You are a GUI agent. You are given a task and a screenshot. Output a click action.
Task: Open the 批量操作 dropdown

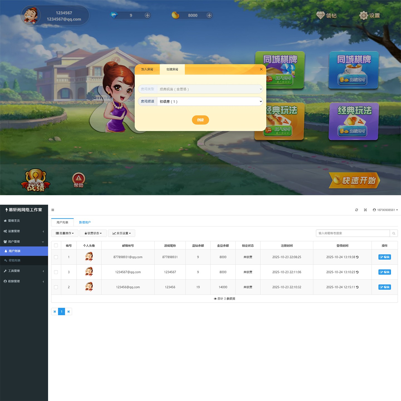(65, 233)
